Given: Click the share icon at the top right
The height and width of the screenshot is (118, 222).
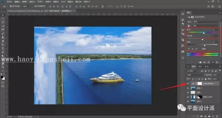Looking at the screenshot, I should click(220, 6).
